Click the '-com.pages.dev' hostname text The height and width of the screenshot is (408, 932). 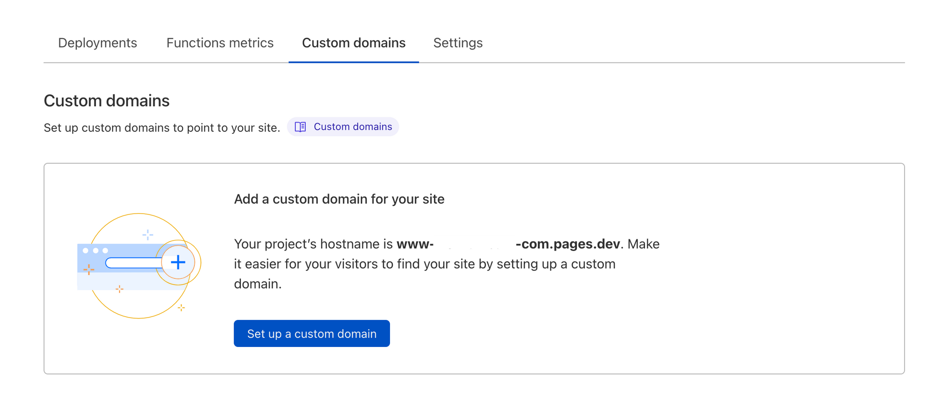(568, 244)
